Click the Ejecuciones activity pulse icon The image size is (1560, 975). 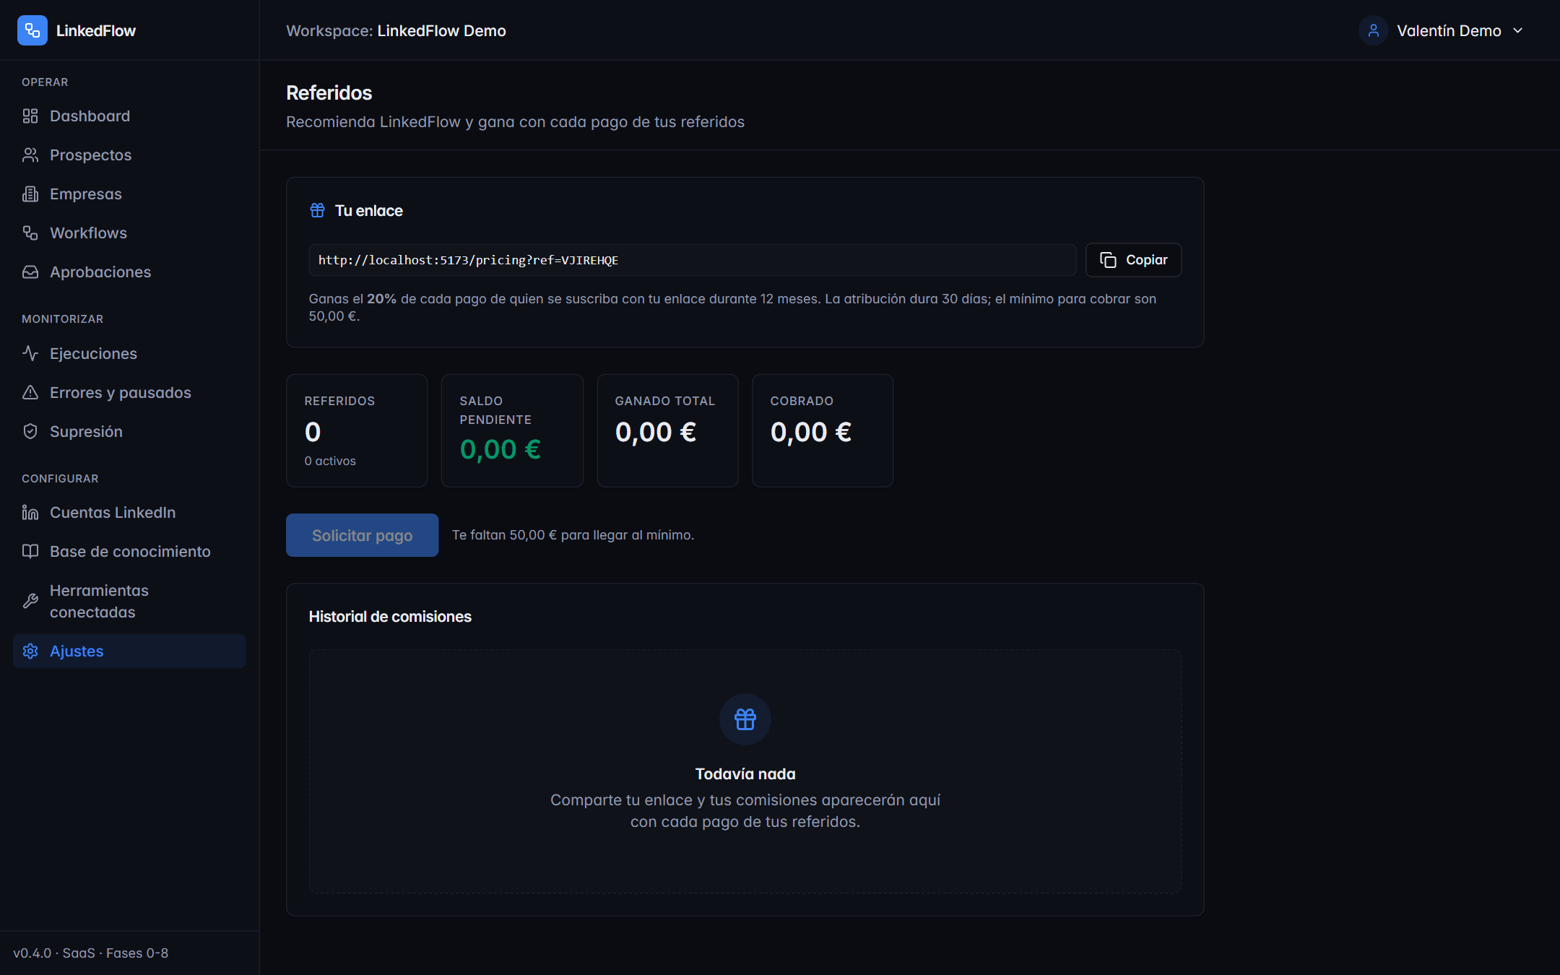[30, 354]
